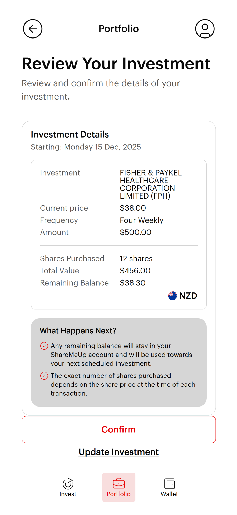Click the Four Weekly frequency value

pos(141,220)
